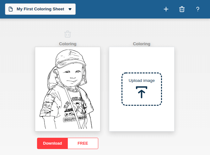Click the dashed Upload image box
This screenshot has height=155, width=210.
coord(142,89)
